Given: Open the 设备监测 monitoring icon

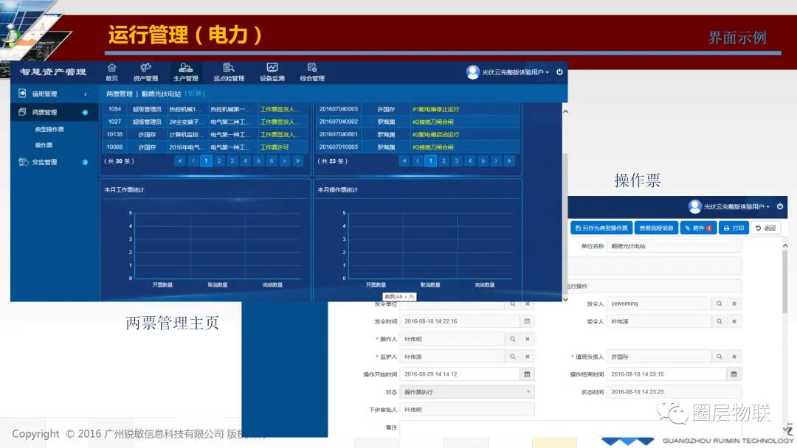Looking at the screenshot, I should click(272, 72).
